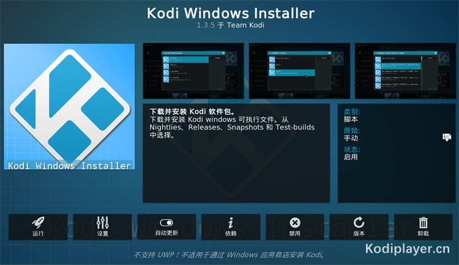
Task: Click the Kodi Windows Installer title heading
Action: [231, 13]
